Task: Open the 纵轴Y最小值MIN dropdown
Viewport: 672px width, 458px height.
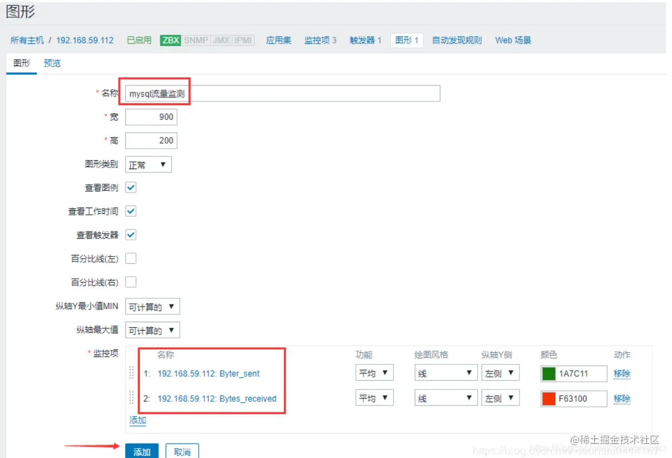Action: 153,307
